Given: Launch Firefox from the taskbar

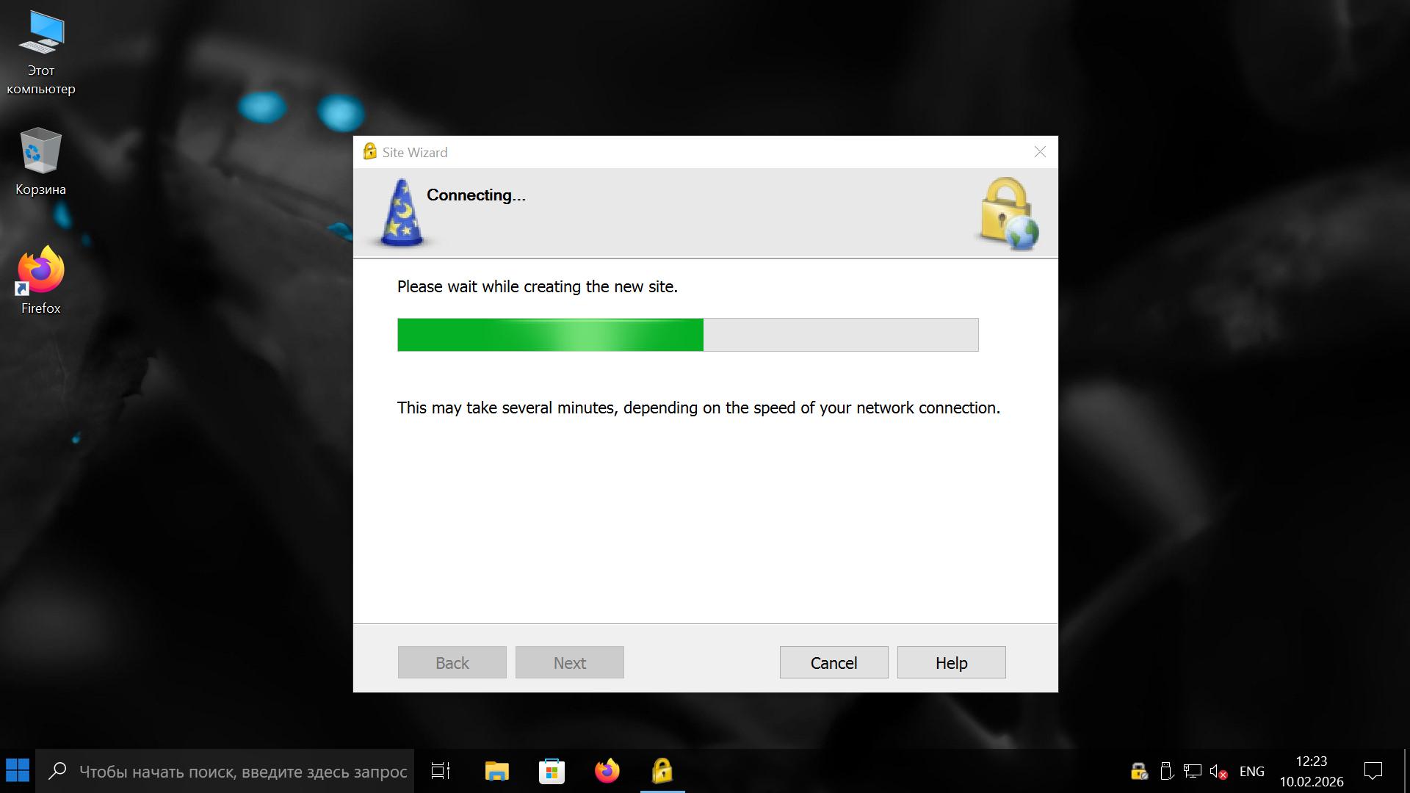Looking at the screenshot, I should pos(607,771).
